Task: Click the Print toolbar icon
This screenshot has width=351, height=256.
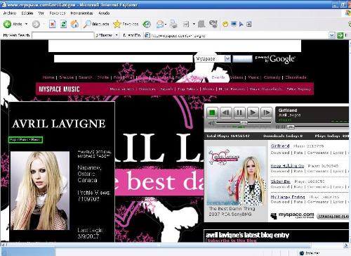Action: click(x=173, y=24)
